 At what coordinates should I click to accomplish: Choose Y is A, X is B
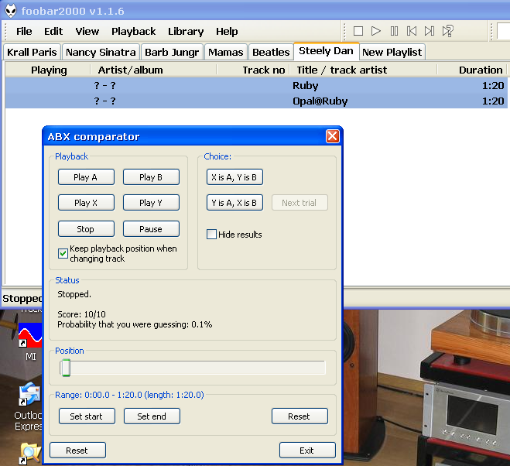click(x=234, y=203)
